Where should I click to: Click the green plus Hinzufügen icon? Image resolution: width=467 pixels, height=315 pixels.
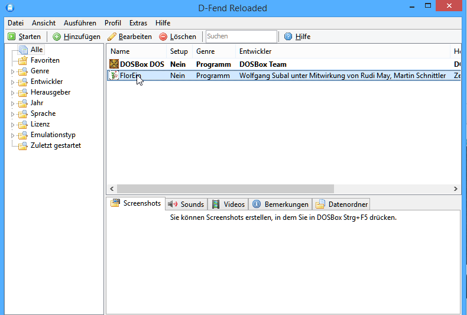[x=57, y=37]
